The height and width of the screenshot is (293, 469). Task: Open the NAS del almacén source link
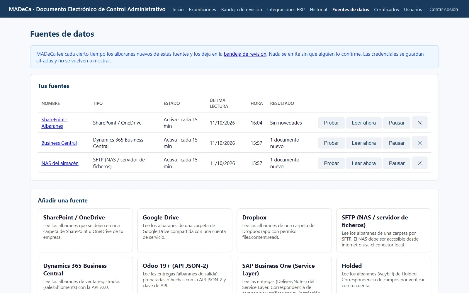60,163
